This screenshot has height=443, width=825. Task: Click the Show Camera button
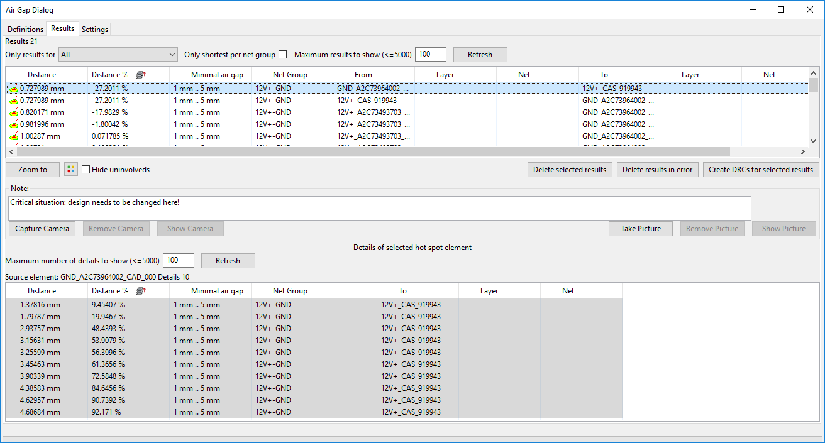[190, 229]
